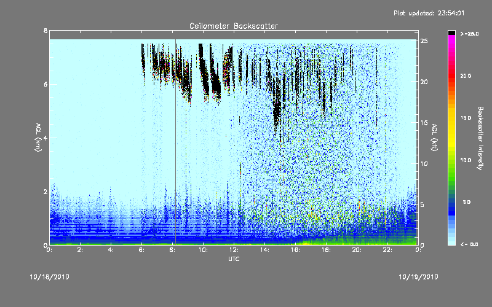
Task: Click the '12:' UTC hour tick
Action: tap(234, 250)
